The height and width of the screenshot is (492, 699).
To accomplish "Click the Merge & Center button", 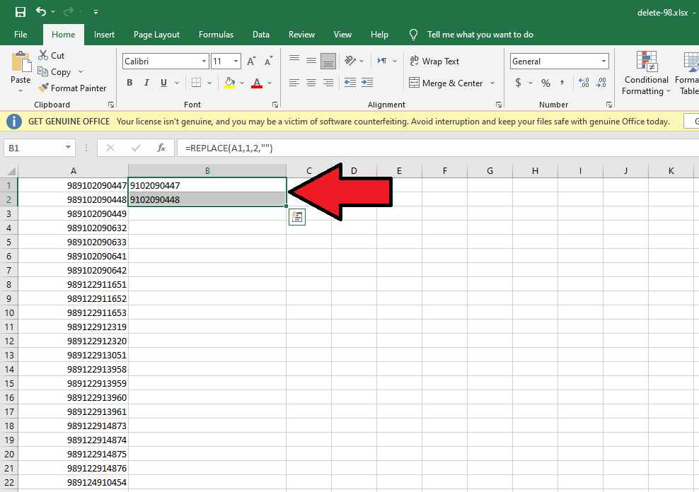I will coord(446,83).
